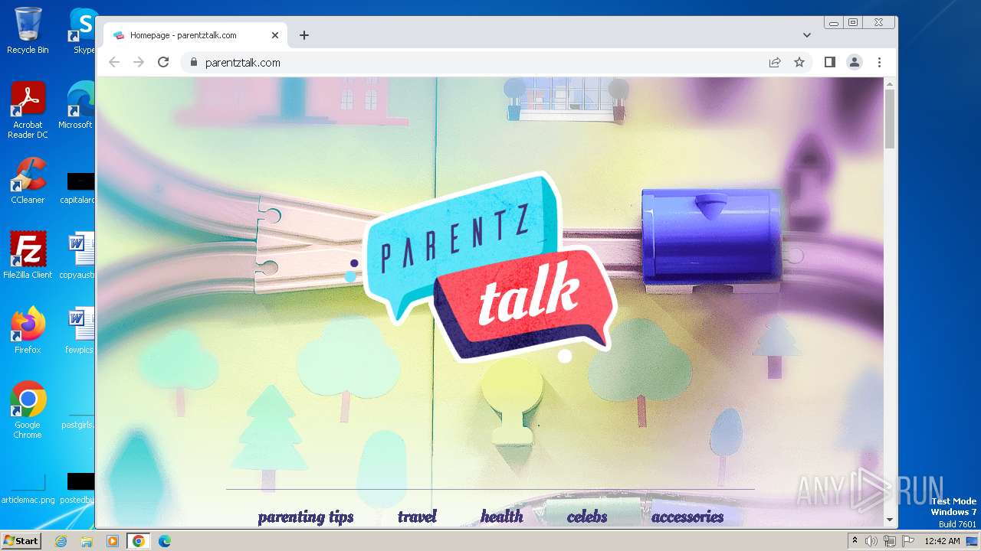Screen dimensions: 981x551
Task: Click the Chrome back arrow button
Action: point(114,63)
